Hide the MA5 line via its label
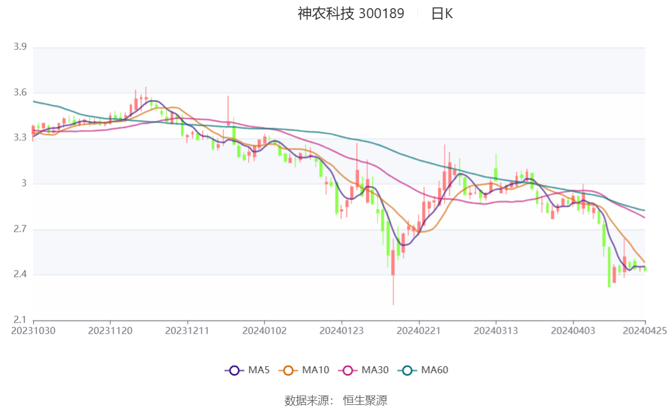Screen dimensions: 672x409 [259, 370]
